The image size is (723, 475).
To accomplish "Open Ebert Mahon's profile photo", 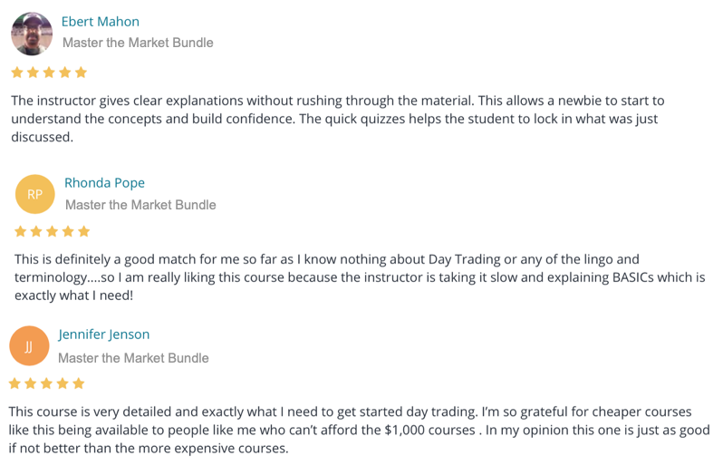I will (32, 34).
